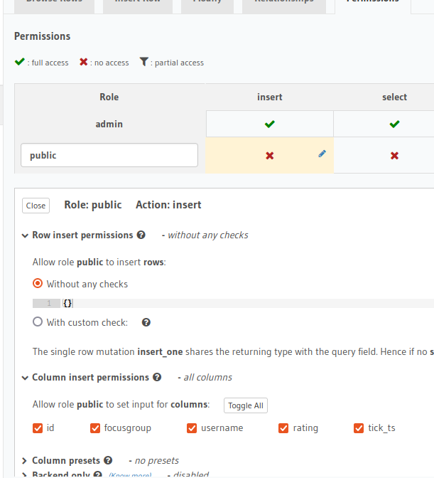This screenshot has height=478, width=434.
Task: Click public select red cross icon
Action: click(394, 156)
